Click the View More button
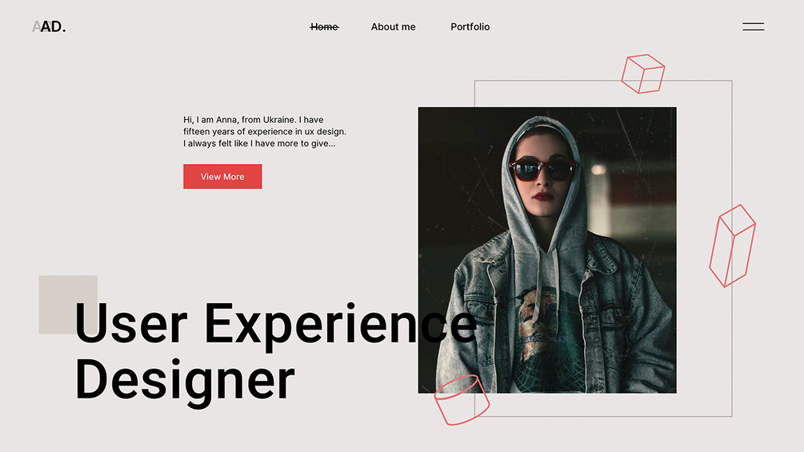Image resolution: width=804 pixels, height=452 pixels. 222,176
